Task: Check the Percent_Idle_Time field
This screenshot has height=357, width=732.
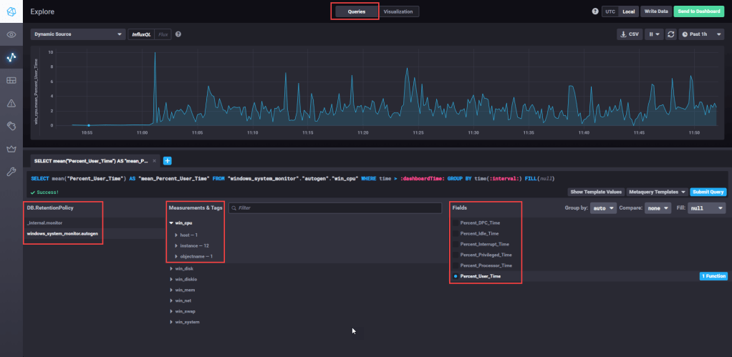Action: pyautogui.click(x=456, y=233)
